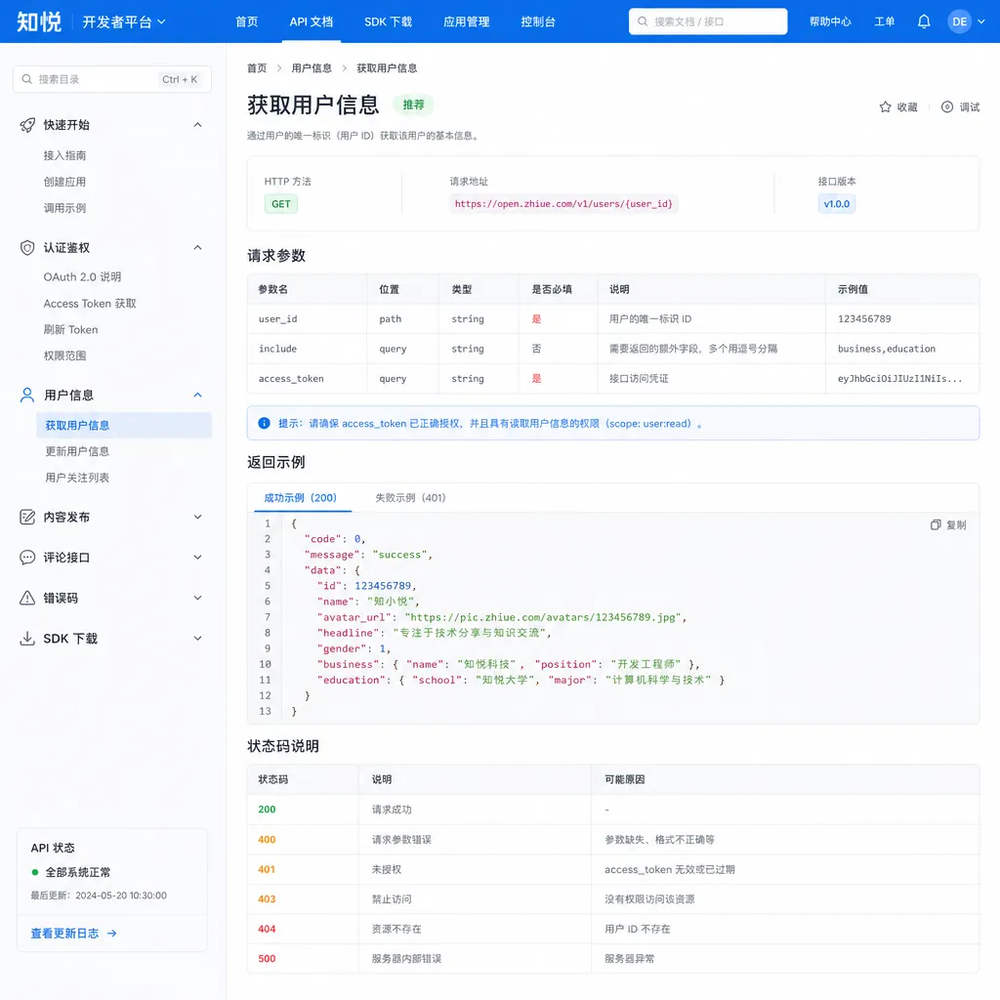Collapse the 认证鉴权 section chevron
Viewport: 1000px width, 1000px height.
click(x=197, y=248)
